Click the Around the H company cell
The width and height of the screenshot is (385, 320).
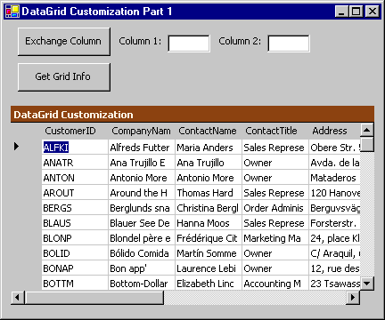[x=142, y=192]
